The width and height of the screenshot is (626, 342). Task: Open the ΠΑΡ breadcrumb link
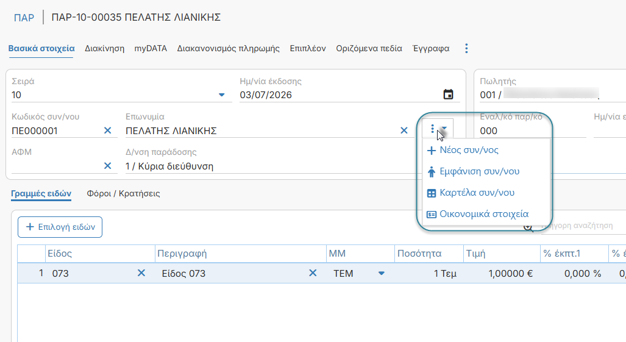24,18
